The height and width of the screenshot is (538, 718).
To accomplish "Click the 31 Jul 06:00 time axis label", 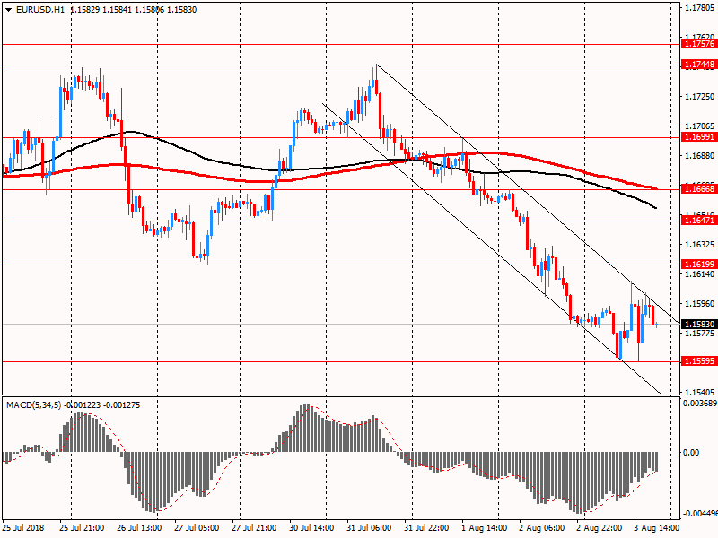I will click(x=369, y=528).
